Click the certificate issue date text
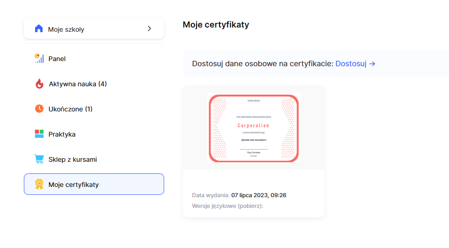449x248 pixels. coord(258,195)
